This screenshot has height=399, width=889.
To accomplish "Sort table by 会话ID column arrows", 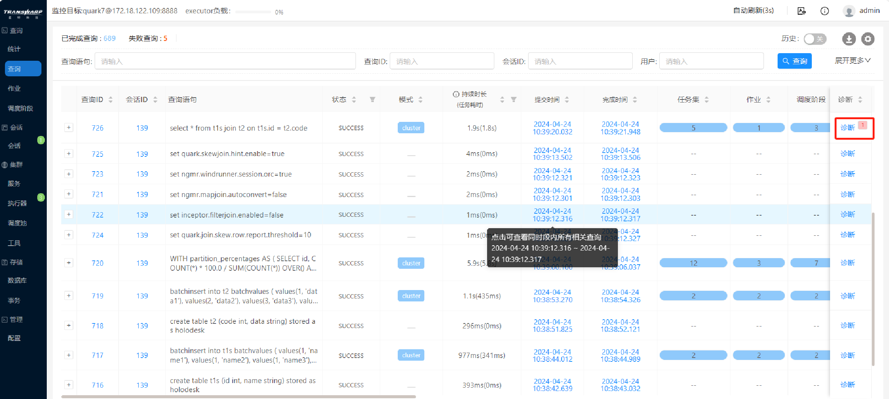I will click(x=155, y=99).
